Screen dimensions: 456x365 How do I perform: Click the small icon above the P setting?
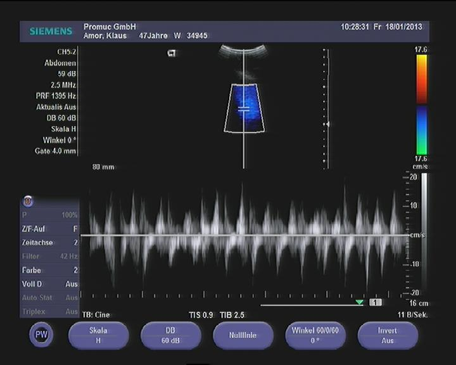coord(28,202)
